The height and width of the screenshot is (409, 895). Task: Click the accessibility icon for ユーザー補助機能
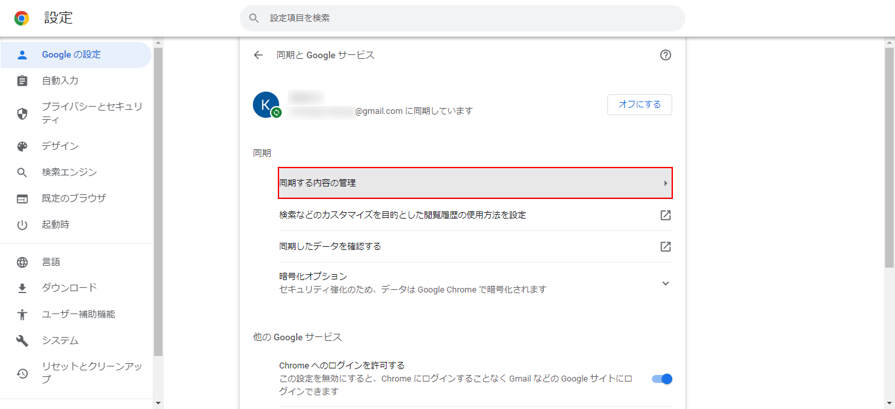22,315
